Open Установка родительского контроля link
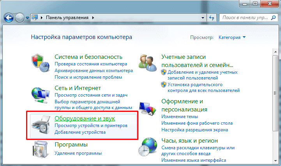This screenshot has width=281, height=166. 203,88
